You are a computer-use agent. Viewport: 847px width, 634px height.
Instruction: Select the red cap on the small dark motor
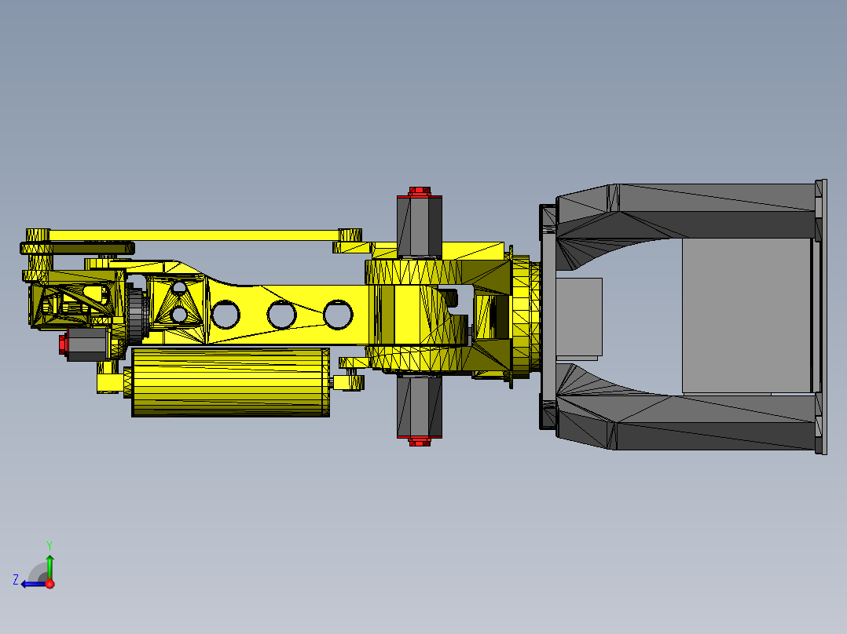click(63, 344)
